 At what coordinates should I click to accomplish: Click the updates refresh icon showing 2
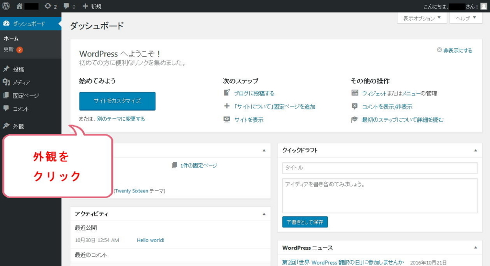pos(47,6)
